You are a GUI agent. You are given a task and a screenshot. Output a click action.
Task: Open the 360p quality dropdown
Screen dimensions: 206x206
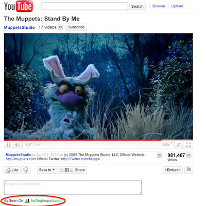[x=167, y=145]
